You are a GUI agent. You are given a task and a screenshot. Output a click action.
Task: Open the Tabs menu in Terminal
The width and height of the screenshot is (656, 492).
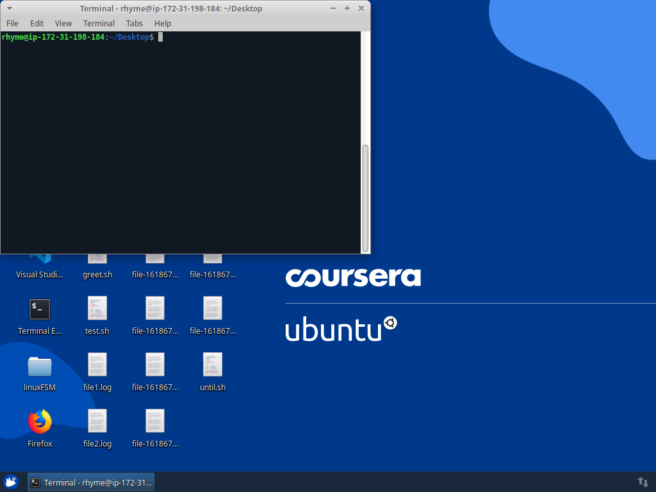pyautogui.click(x=135, y=24)
